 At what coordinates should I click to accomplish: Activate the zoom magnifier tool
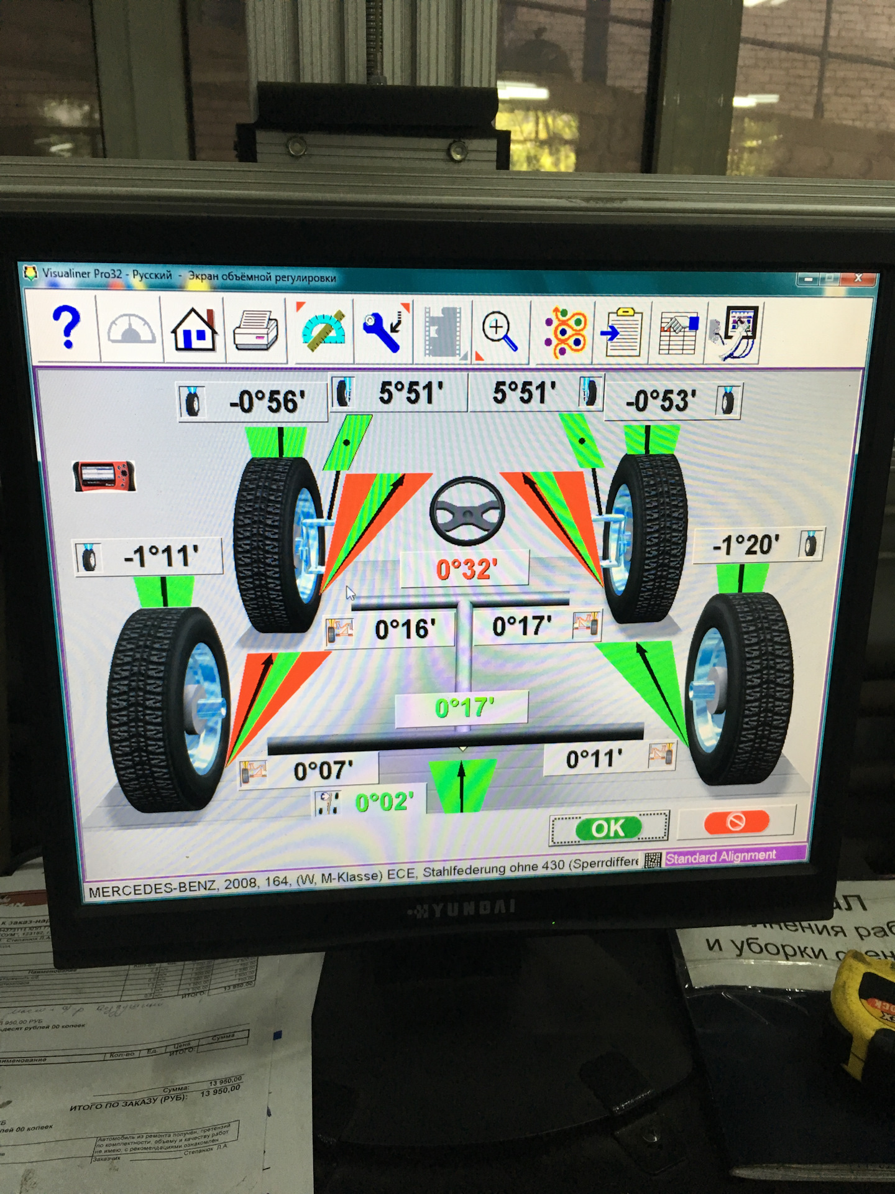tap(500, 332)
